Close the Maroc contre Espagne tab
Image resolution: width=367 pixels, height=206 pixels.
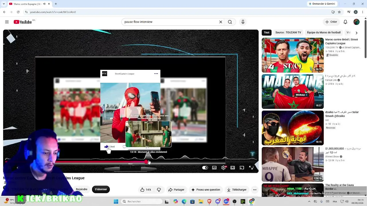click(49, 4)
